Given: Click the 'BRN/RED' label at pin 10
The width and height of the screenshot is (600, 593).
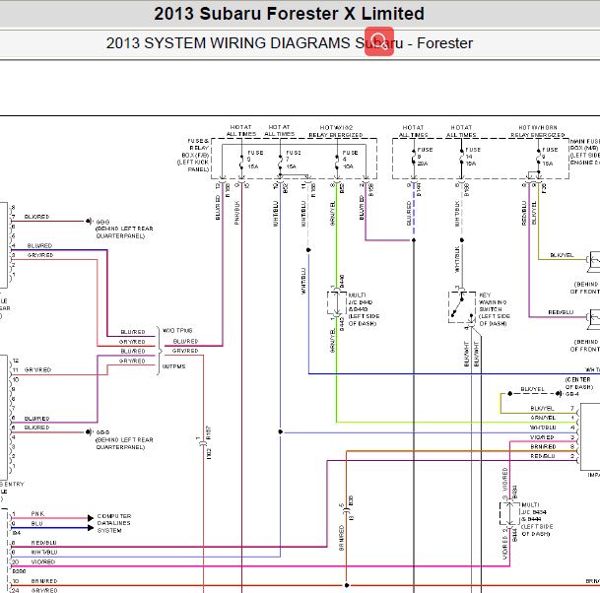Looking at the screenshot, I should [44, 581].
